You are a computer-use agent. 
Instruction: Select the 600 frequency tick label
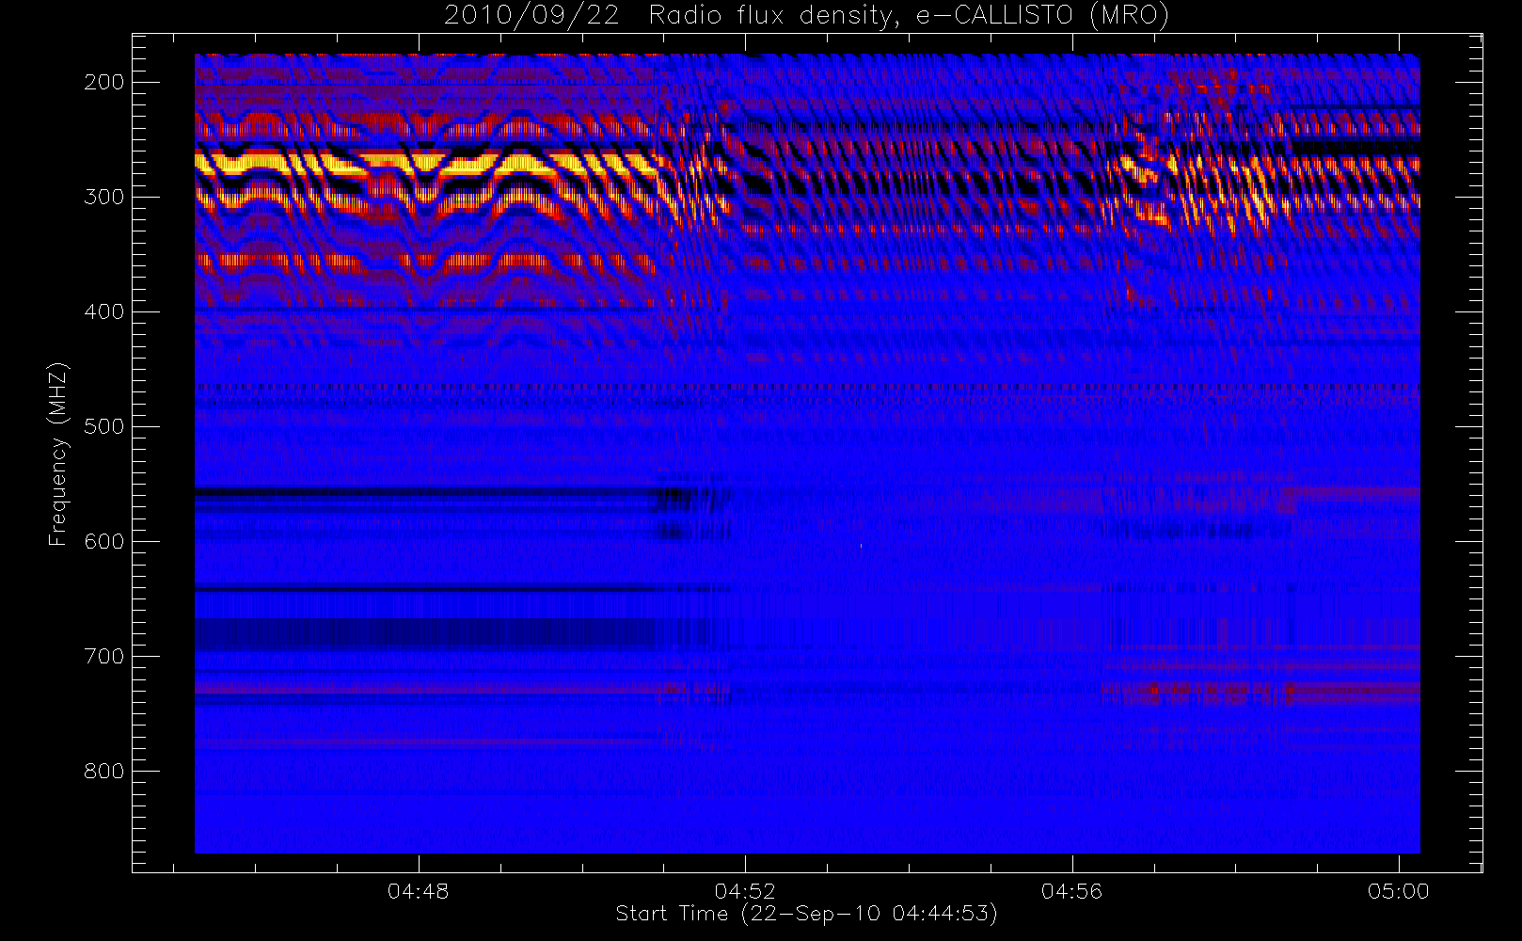click(104, 541)
